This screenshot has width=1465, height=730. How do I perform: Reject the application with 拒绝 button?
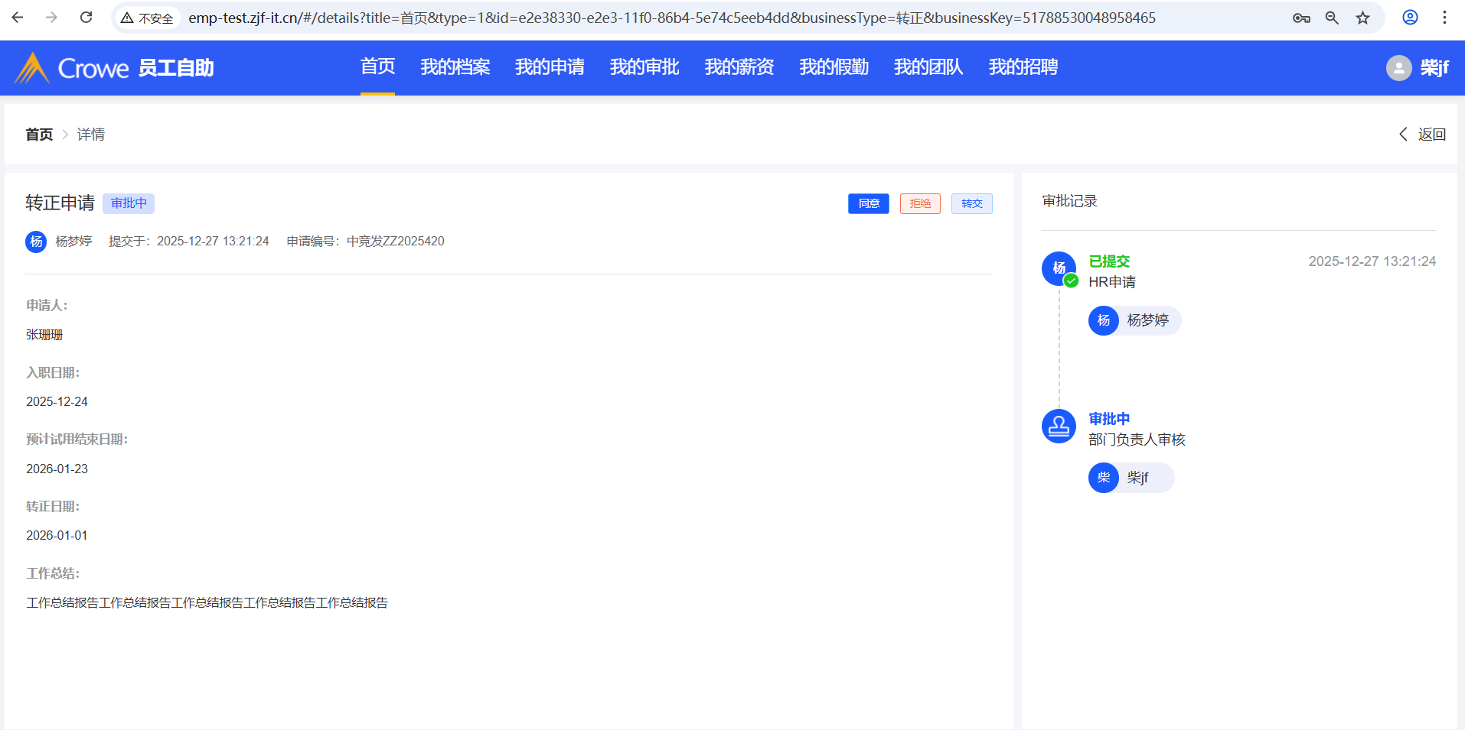pos(920,203)
